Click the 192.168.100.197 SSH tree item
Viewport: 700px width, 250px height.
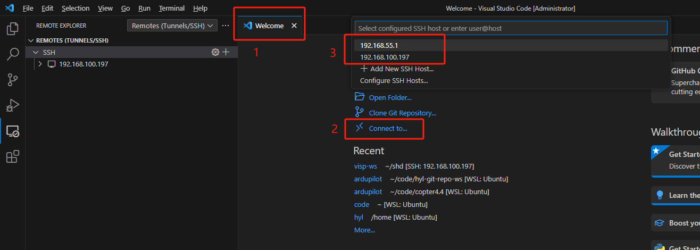[131, 64]
